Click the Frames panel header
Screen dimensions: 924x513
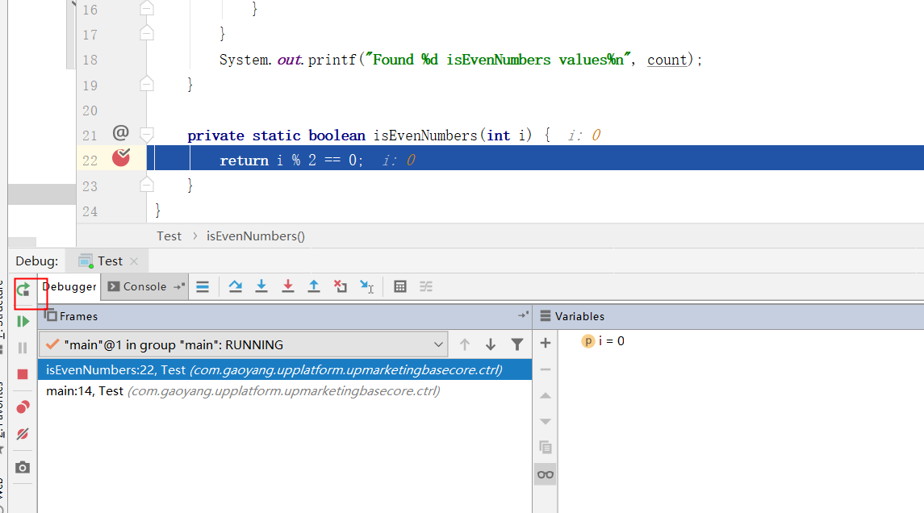click(285, 316)
